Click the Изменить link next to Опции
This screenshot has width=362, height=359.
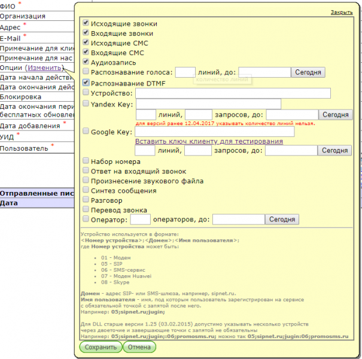(44, 68)
